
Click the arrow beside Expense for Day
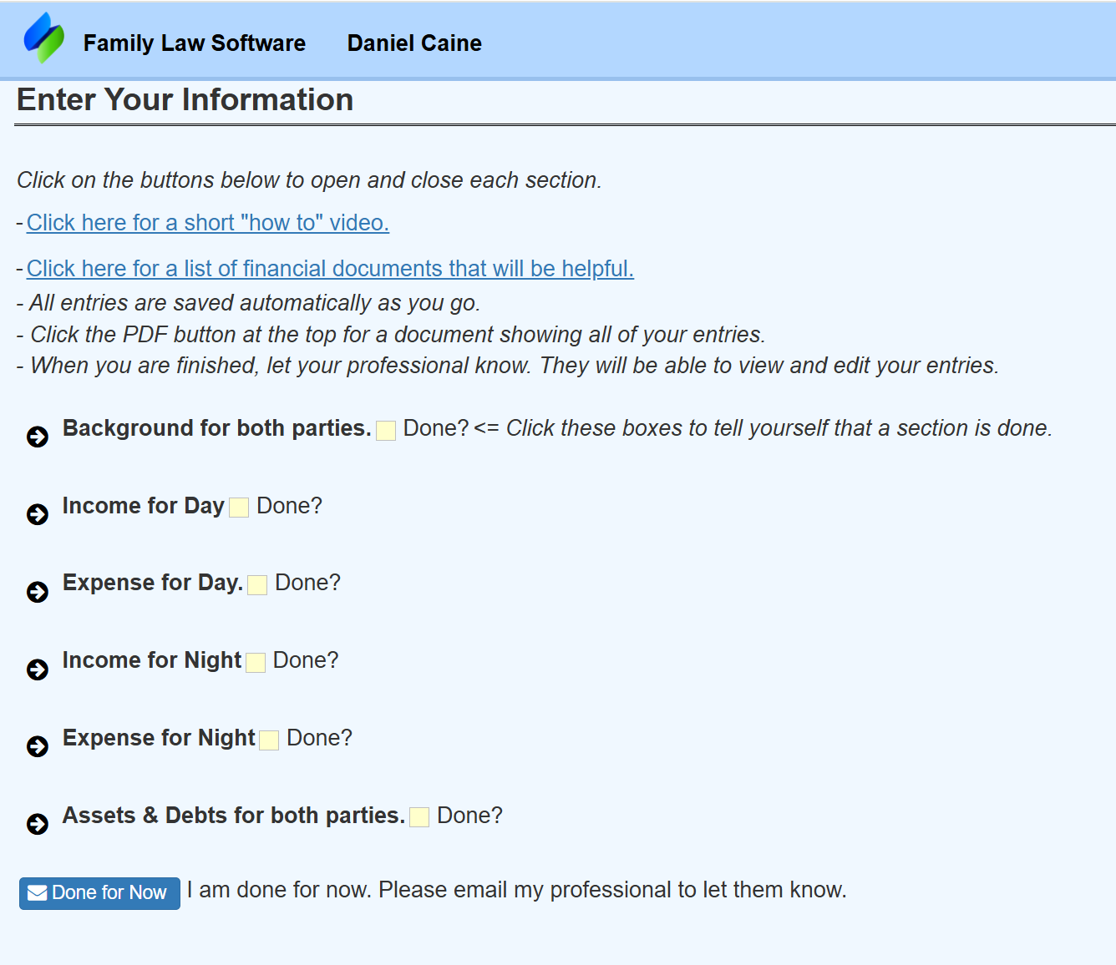37,591
